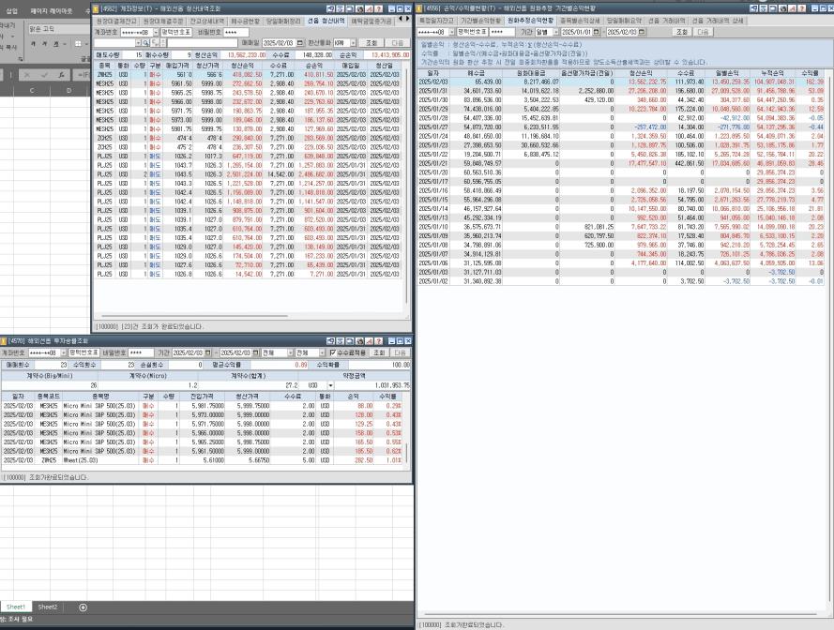Click the search magnifier icon in 계좌정보 window

click(x=145, y=42)
